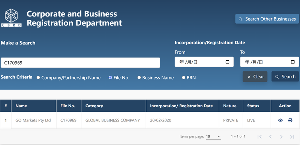This screenshot has width=300, height=145.
Task: Click the Nature column header
Action: pos(231,106)
